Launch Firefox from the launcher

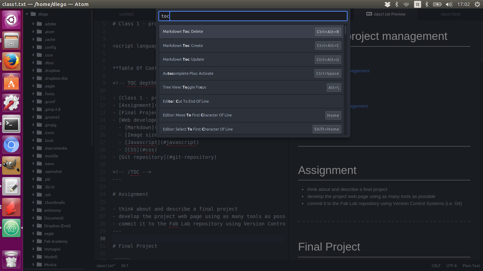(x=12, y=61)
